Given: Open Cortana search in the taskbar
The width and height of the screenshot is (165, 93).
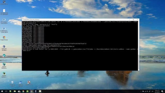Looking at the screenshot, I should (6, 91).
